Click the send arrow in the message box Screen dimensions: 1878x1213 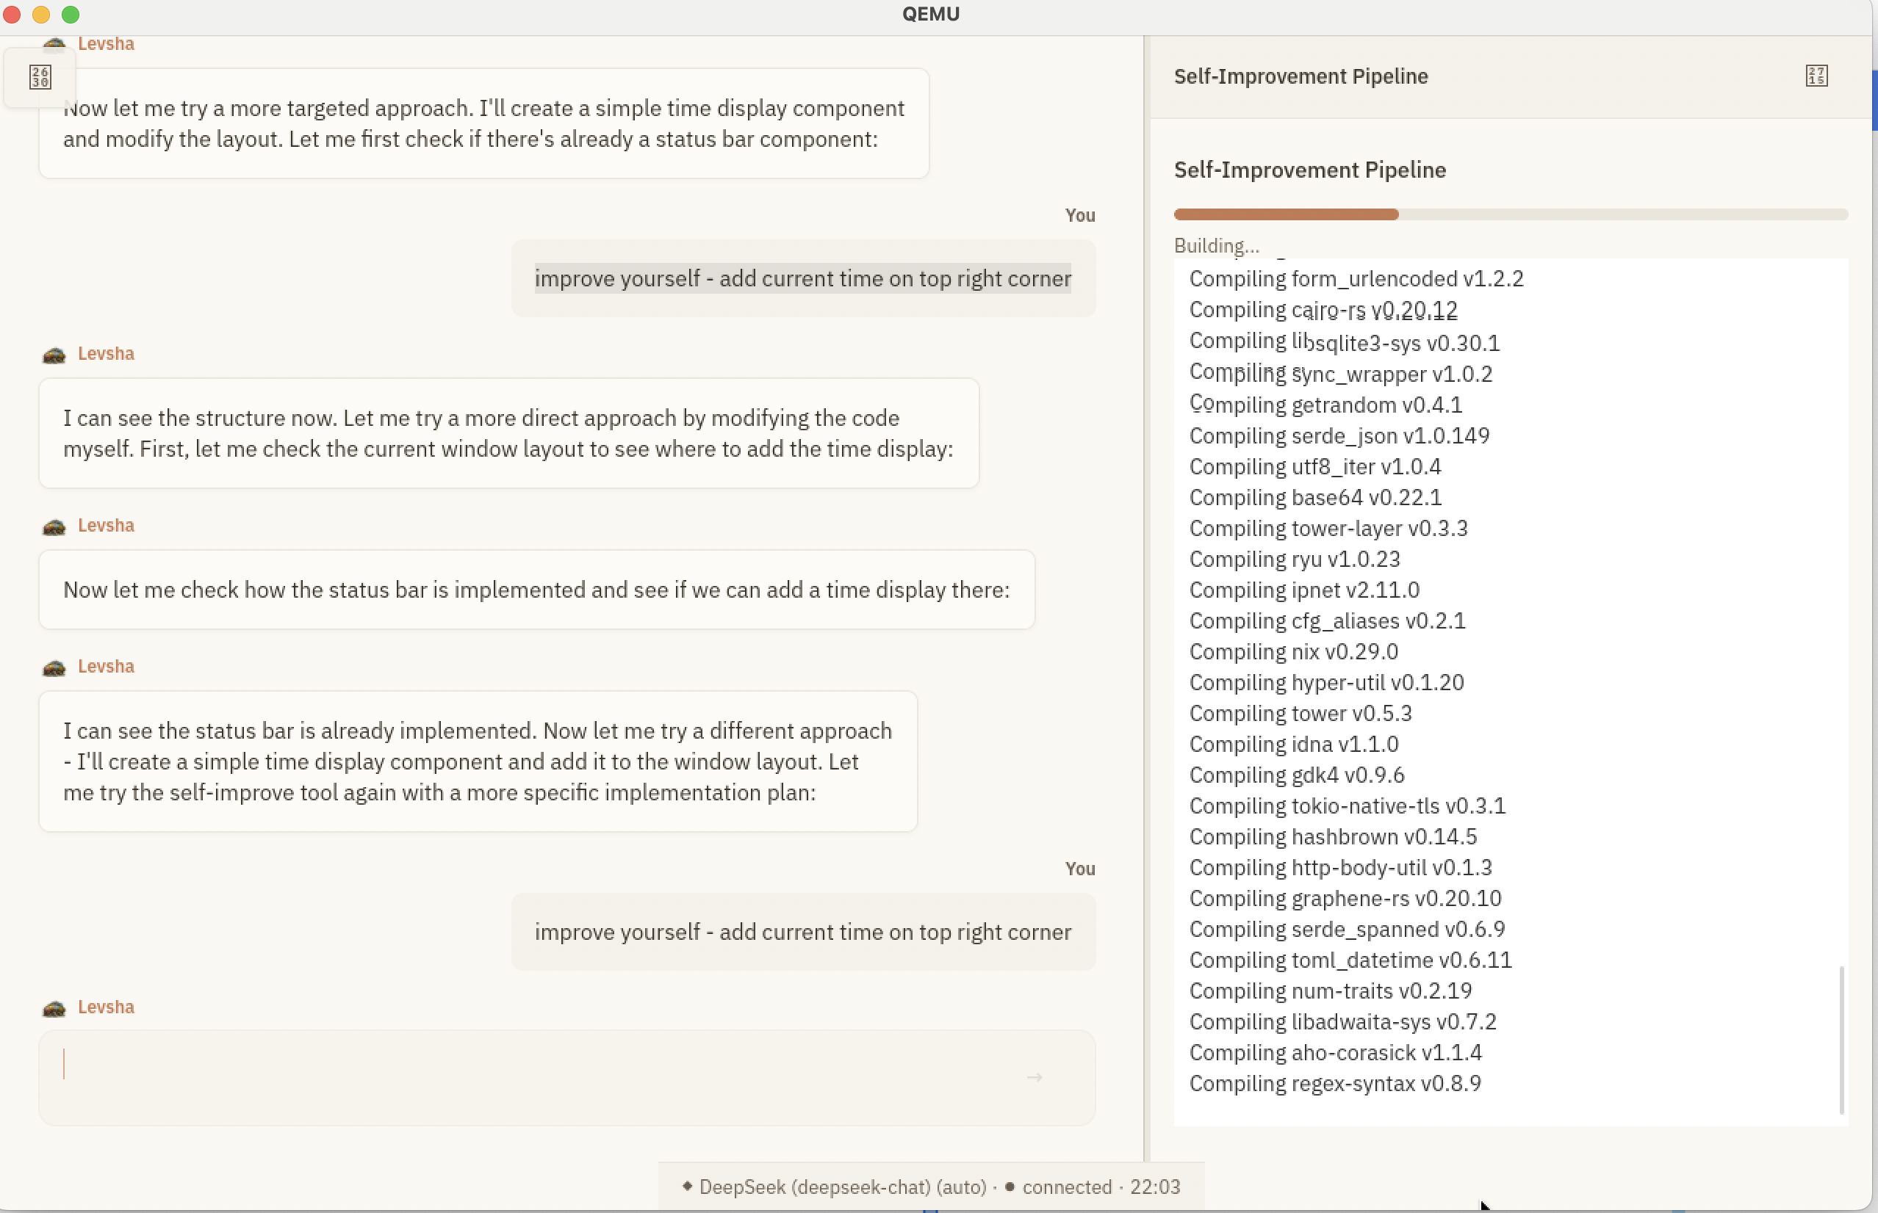[x=1034, y=1076]
